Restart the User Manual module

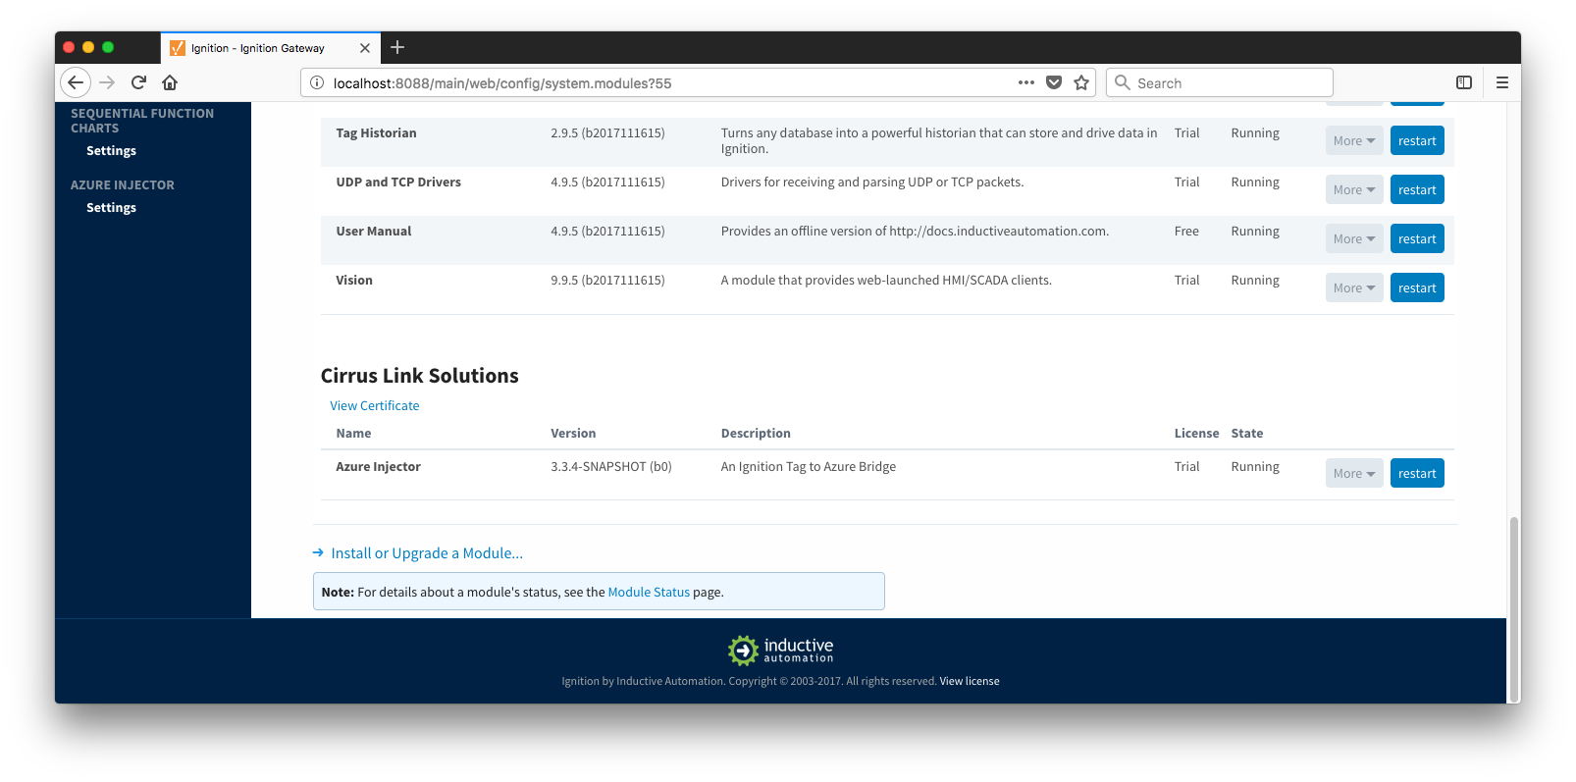coord(1416,238)
